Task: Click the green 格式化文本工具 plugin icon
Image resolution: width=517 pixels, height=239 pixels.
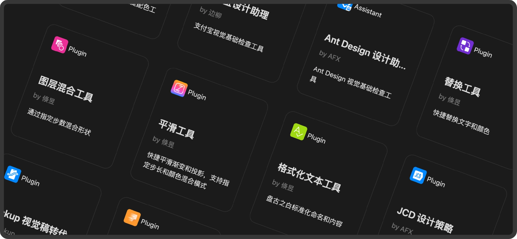Action: 299,132
